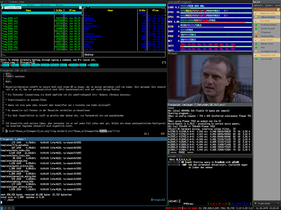Click the green status icon of xxzz.de account

255,9
